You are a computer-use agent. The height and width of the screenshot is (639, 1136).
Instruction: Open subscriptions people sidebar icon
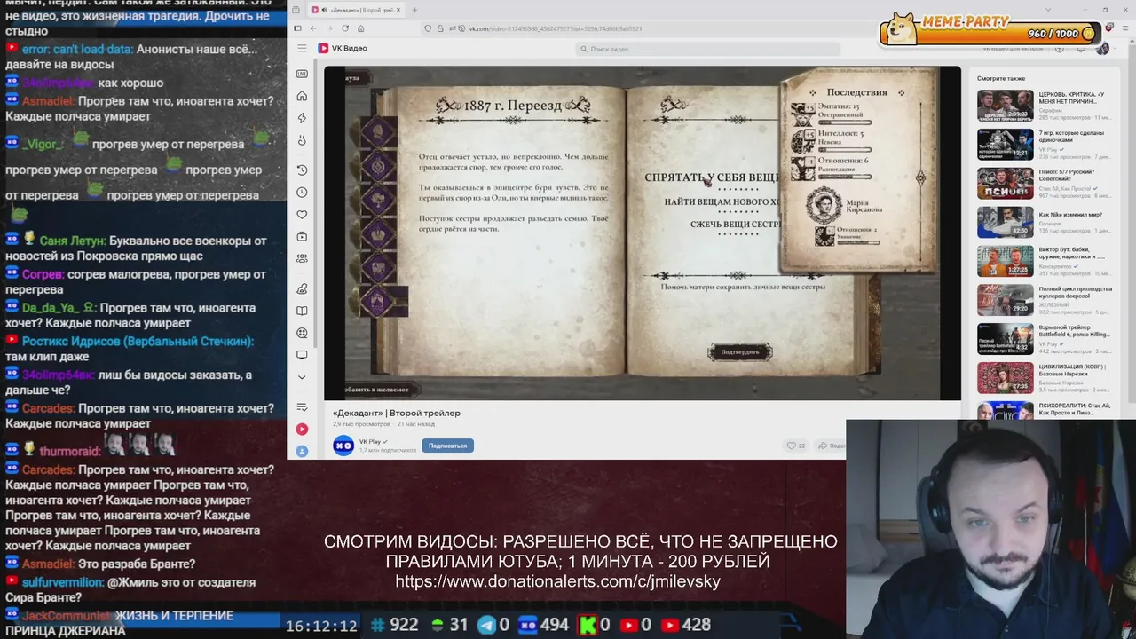(x=302, y=258)
